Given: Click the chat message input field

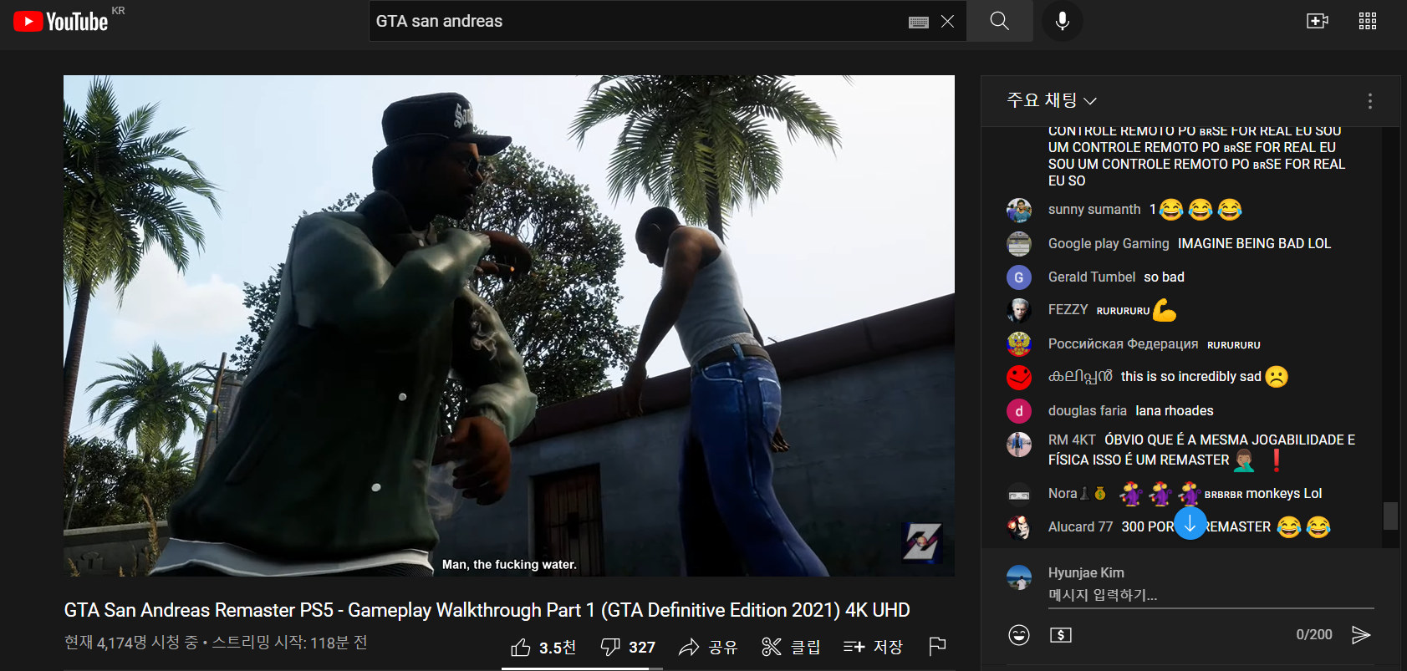Looking at the screenshot, I should (1211, 595).
